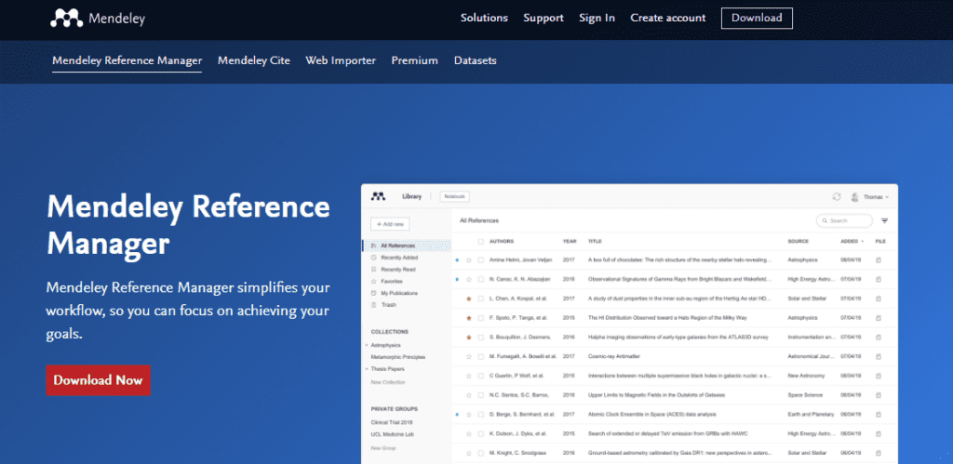Open the Solutions menu in header
Screen dimensions: 953x464
(484, 19)
